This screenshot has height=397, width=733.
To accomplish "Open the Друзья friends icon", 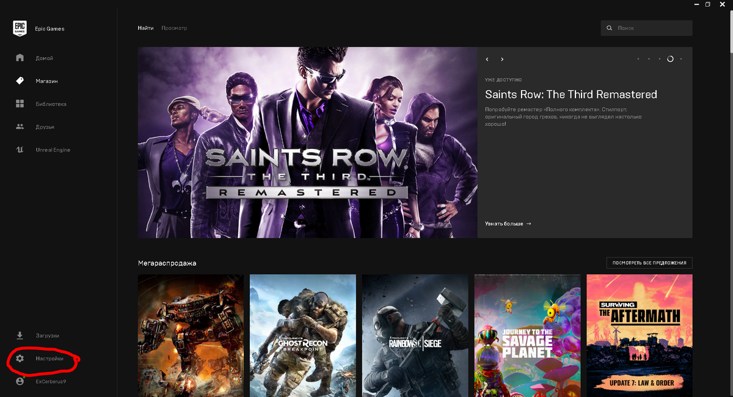I will [x=20, y=127].
